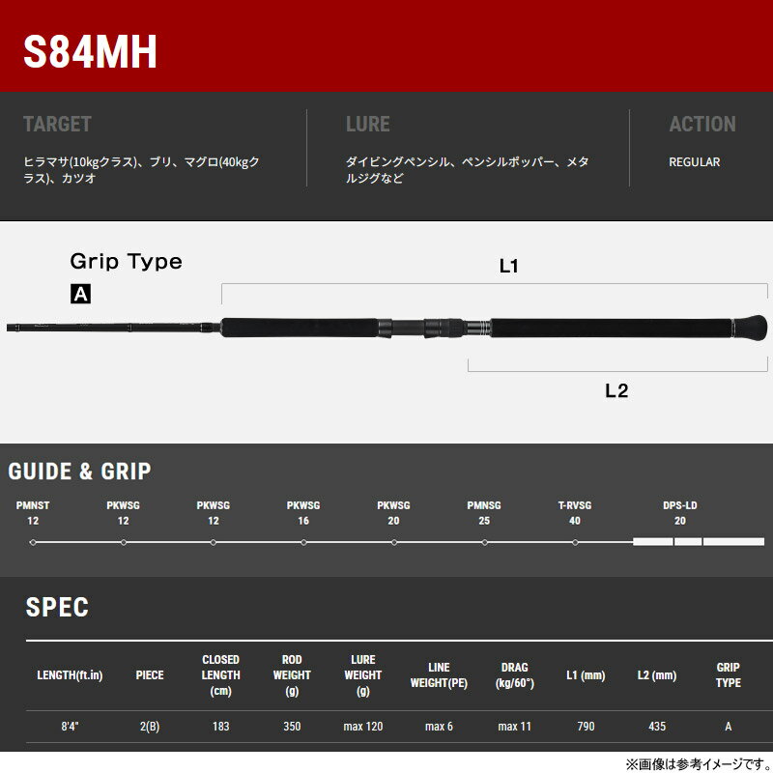Click the DPS-LD 20 reel seat label
Viewport: 773px width, 773px height.
pyautogui.click(x=680, y=513)
